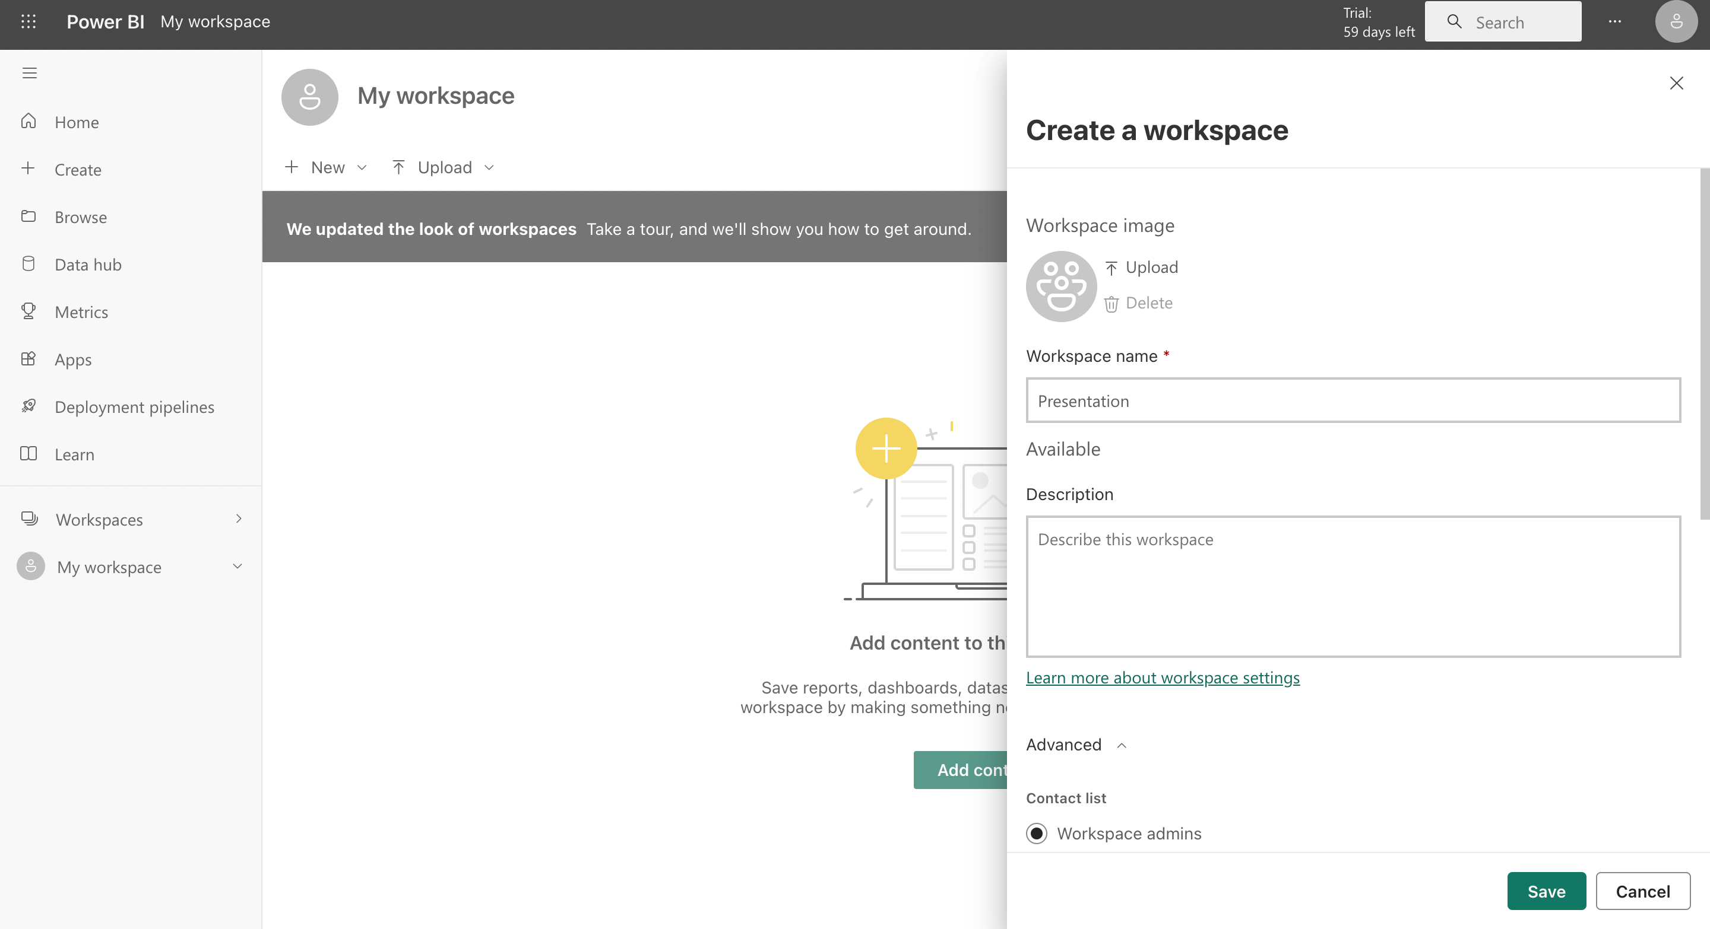The width and height of the screenshot is (1710, 929).
Task: Click the Apps icon in sidebar
Action: [x=28, y=359]
